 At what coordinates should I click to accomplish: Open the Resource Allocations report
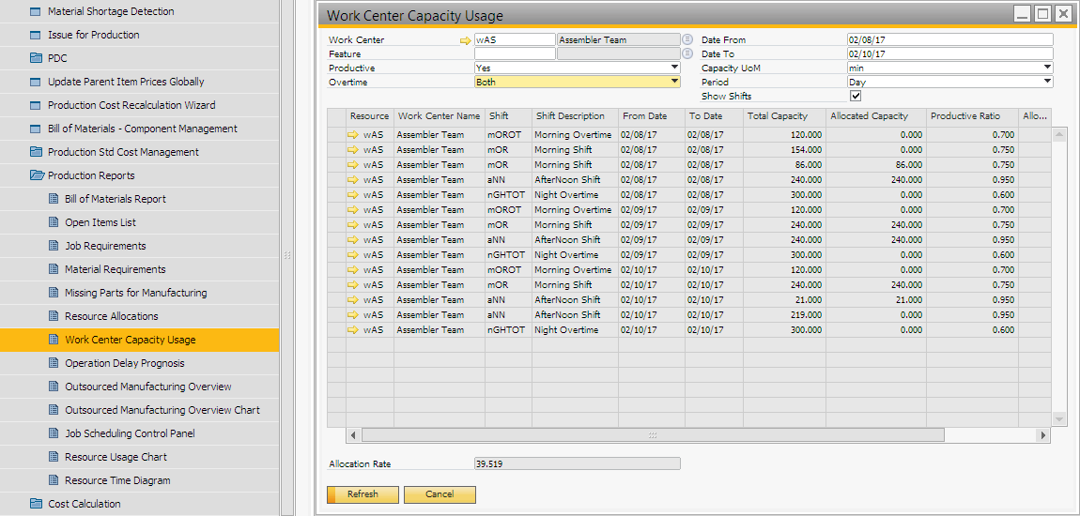111,316
